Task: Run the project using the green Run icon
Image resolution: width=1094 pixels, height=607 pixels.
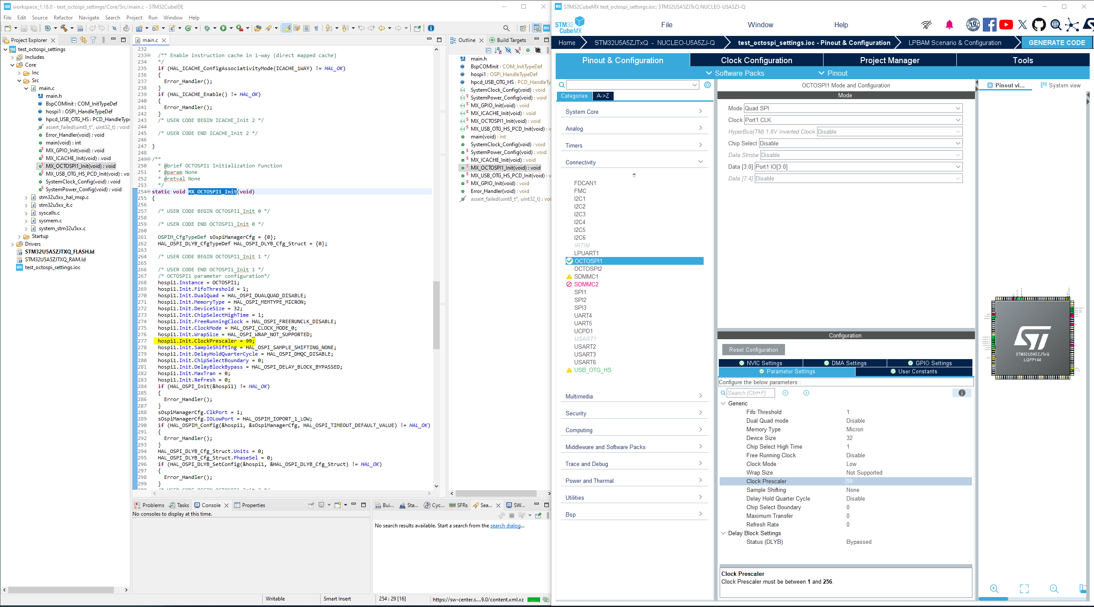Action: click(224, 28)
